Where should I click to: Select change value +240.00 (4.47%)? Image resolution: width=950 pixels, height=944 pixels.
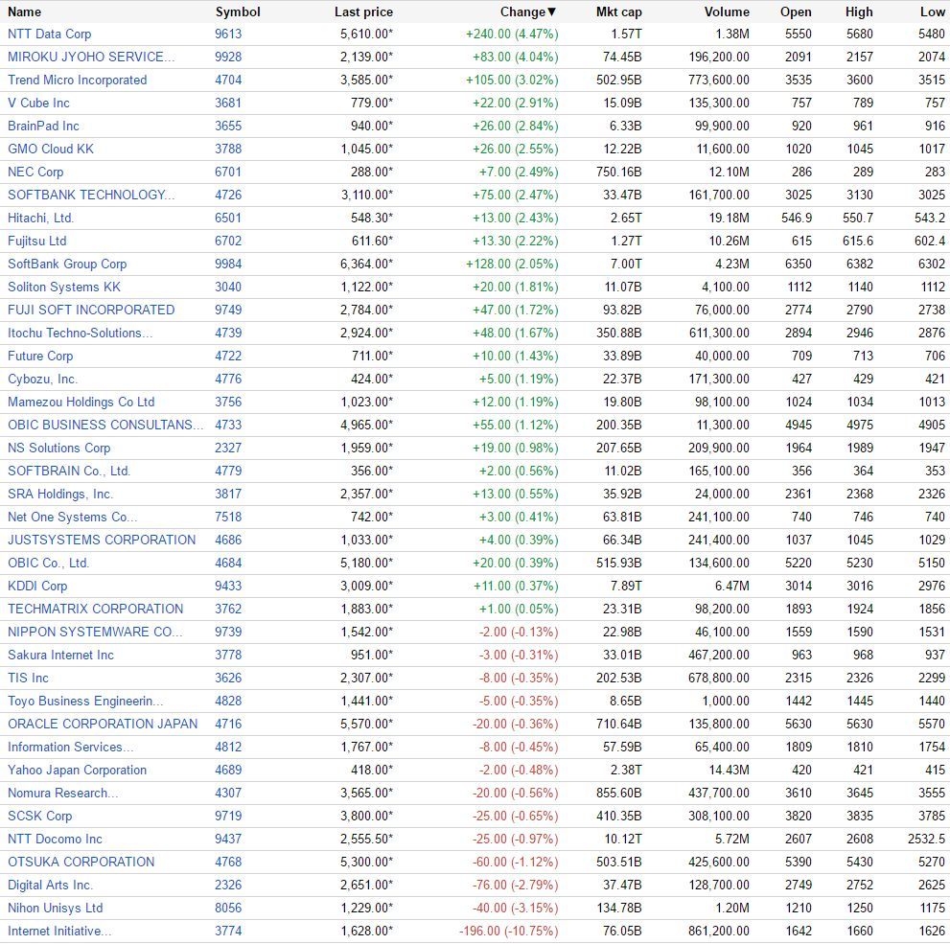point(512,34)
